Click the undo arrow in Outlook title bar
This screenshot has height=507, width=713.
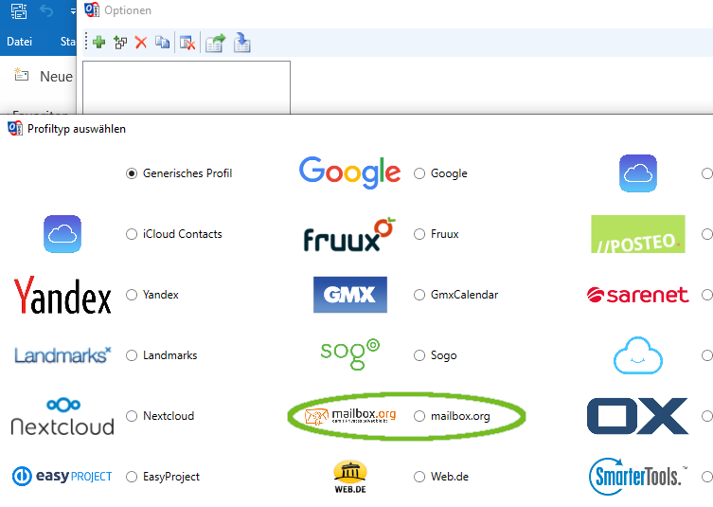46,10
